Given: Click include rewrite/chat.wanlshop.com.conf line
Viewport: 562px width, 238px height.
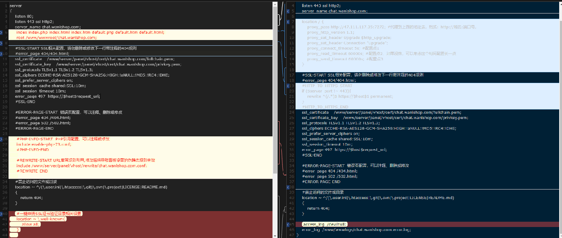Looking at the screenshot, I should point(82,166).
